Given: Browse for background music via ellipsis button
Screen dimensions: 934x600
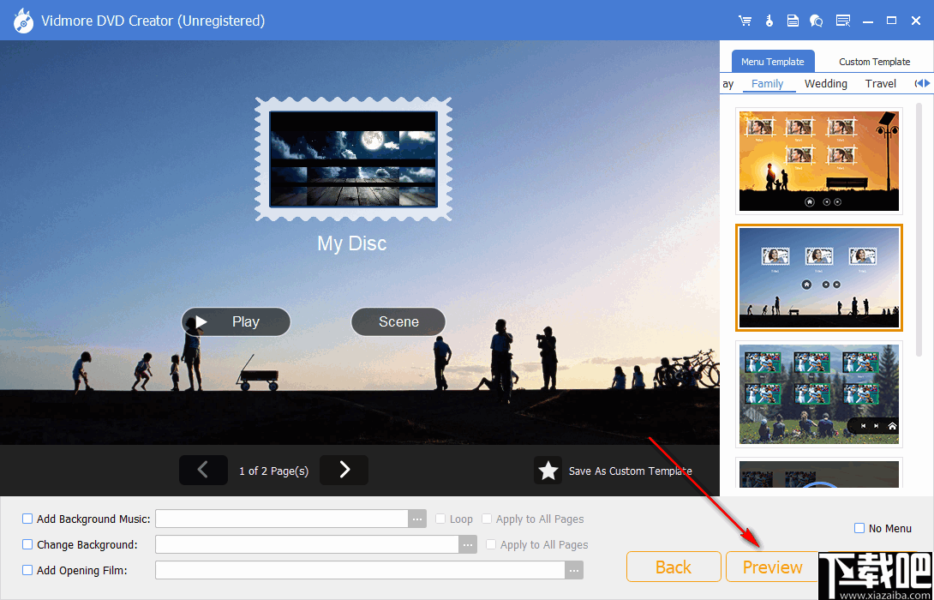Looking at the screenshot, I should (417, 519).
